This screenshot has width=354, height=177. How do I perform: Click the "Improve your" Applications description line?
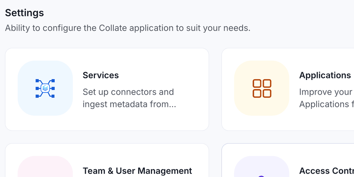coord(325,92)
